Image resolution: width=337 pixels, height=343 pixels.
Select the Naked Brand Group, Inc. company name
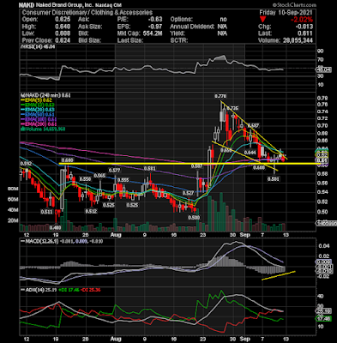pos(64,5)
